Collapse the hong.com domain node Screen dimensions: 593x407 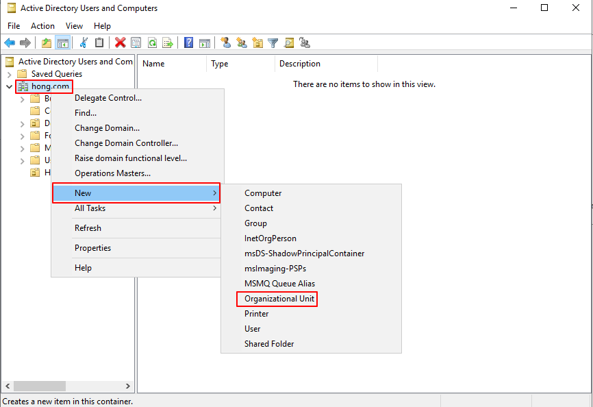tap(9, 86)
